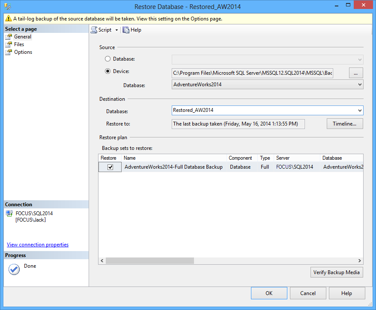Click the Full type cell
Viewport: 376px width, 310px height.
click(265, 167)
